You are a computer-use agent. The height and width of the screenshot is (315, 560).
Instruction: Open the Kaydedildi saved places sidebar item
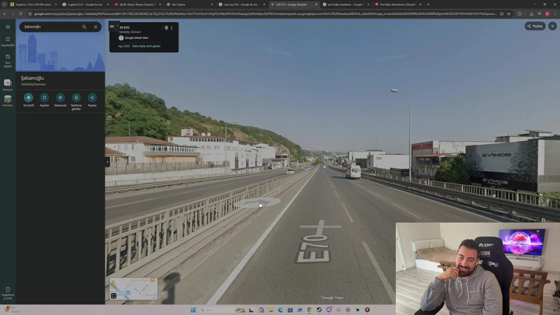click(x=7, y=42)
